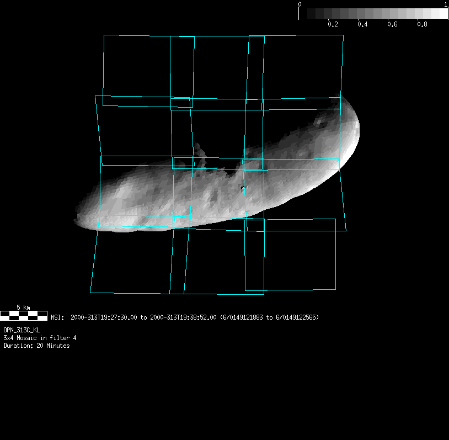Click the 0.4 tick label on color bar

pyautogui.click(x=362, y=25)
